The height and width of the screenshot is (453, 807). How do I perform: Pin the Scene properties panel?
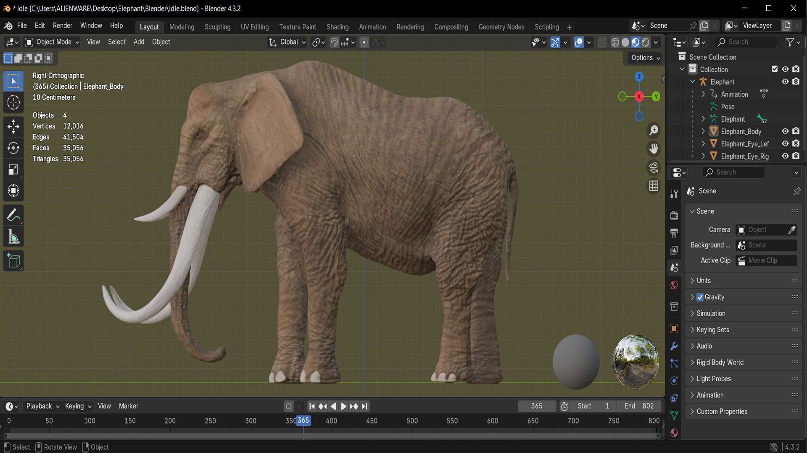point(796,191)
